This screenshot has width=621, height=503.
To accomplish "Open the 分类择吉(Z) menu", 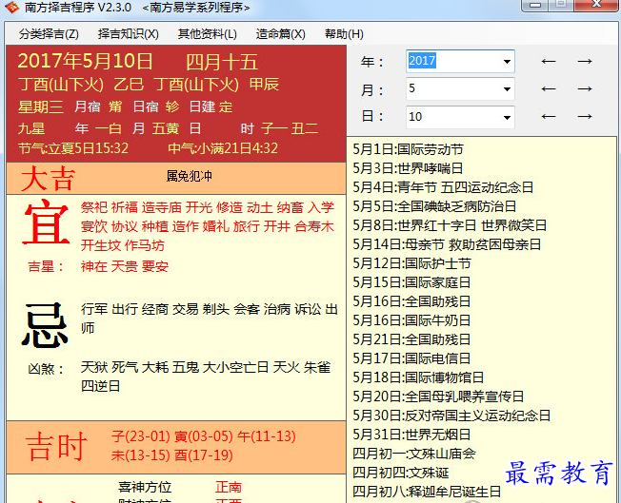I will click(x=49, y=34).
